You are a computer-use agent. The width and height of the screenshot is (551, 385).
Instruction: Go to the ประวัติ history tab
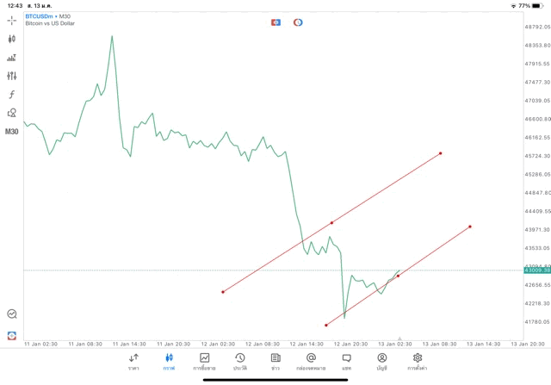[240, 361]
